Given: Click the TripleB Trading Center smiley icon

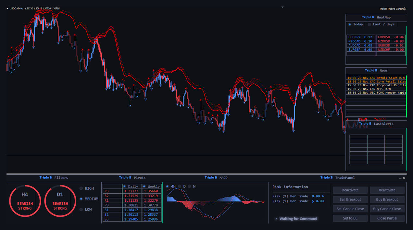Looking at the screenshot, I should point(405,9).
